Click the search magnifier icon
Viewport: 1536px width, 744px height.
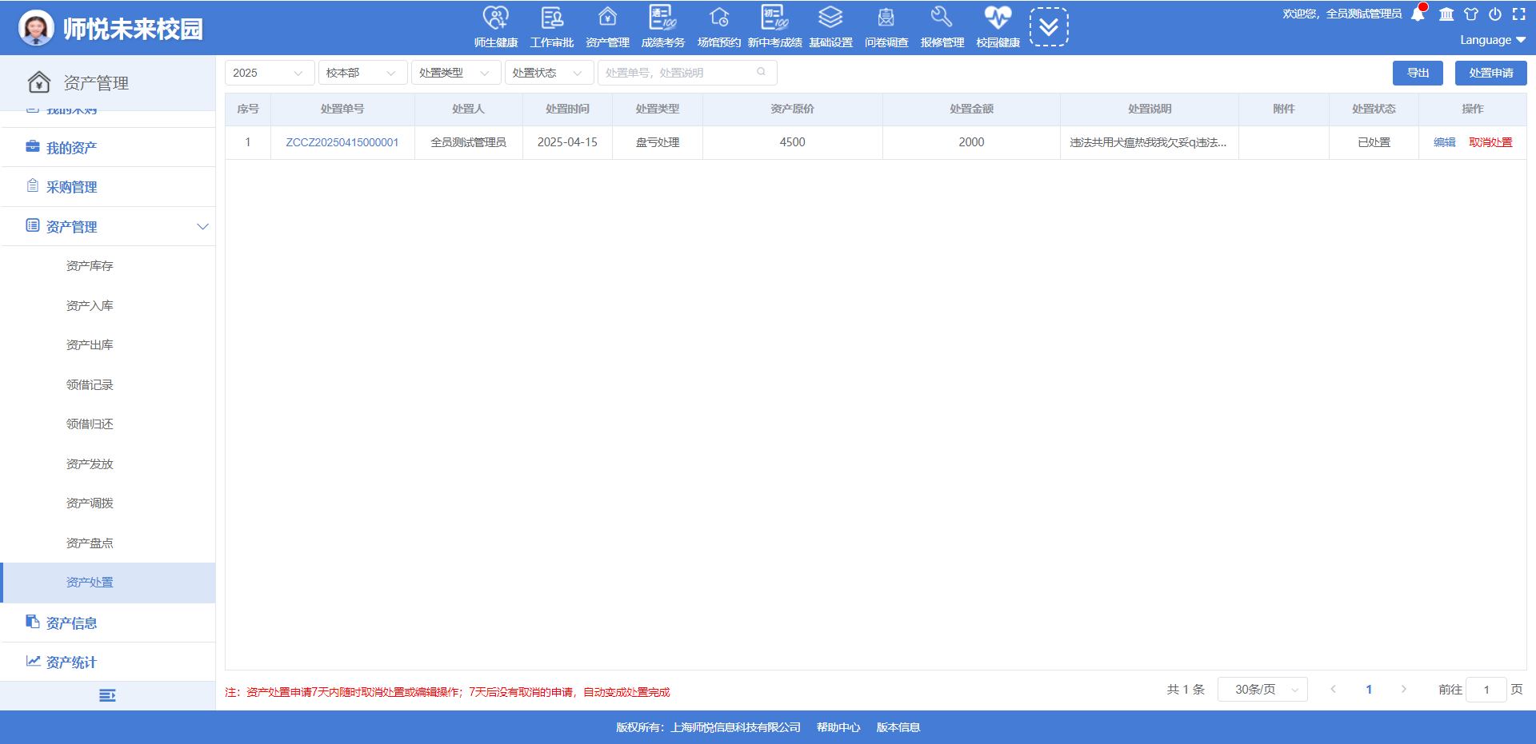click(x=761, y=72)
